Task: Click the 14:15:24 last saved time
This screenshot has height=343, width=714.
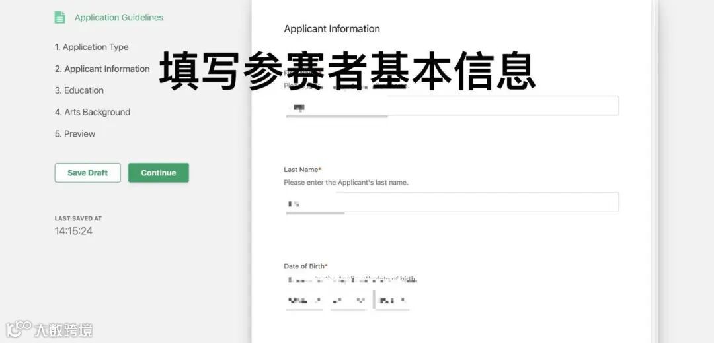Action: tap(74, 231)
